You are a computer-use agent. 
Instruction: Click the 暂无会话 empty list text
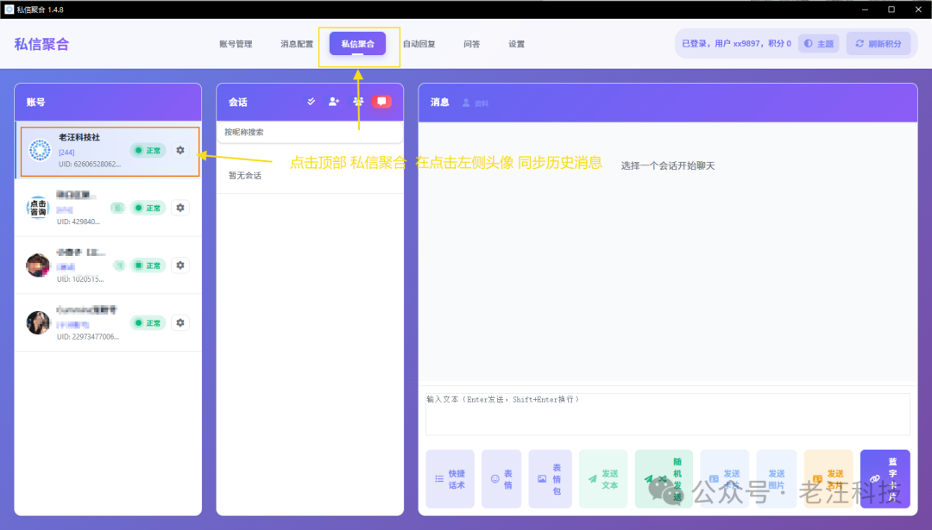[245, 176]
